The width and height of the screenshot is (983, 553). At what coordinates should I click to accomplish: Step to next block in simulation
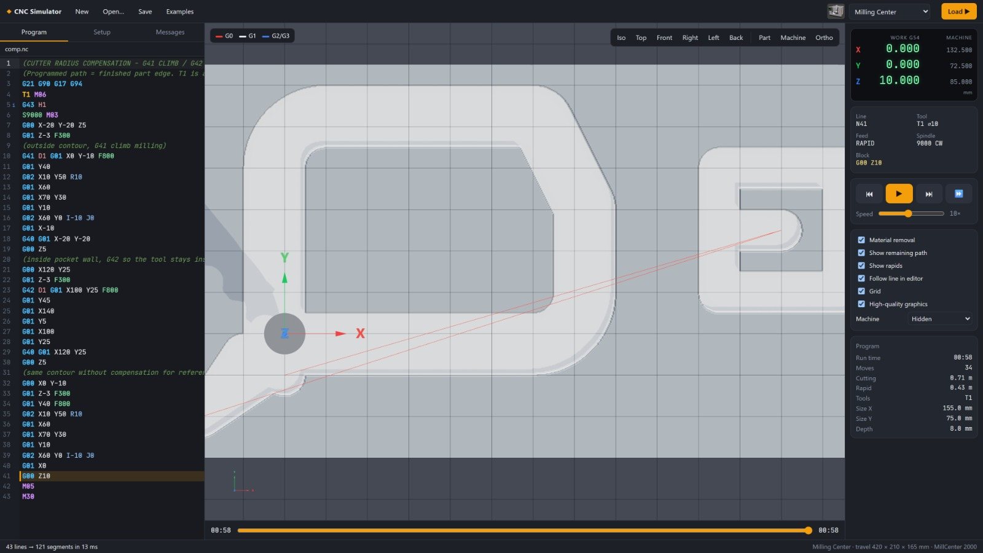click(929, 194)
